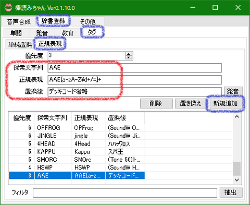Increase 優先度 with the up arrow
This screenshot has width=250, height=205.
tap(129, 54)
